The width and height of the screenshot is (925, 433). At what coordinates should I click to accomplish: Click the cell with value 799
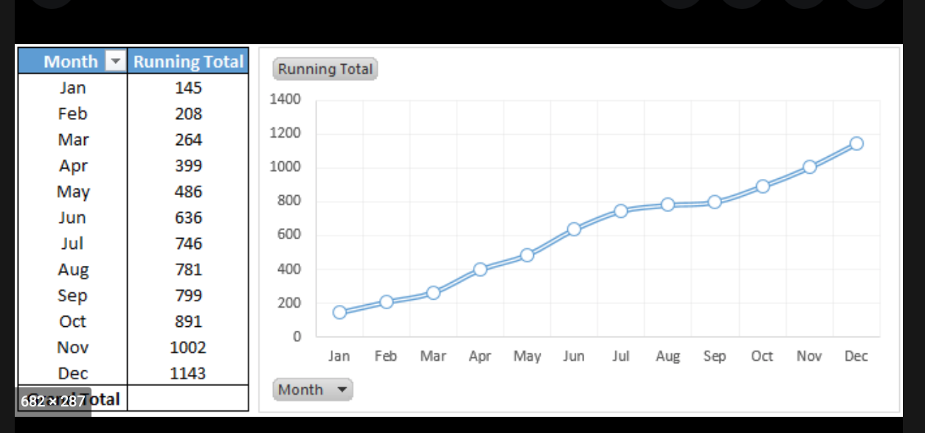point(188,295)
